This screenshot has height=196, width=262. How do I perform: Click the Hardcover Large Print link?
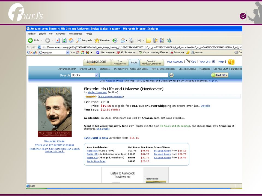click(93, 151)
